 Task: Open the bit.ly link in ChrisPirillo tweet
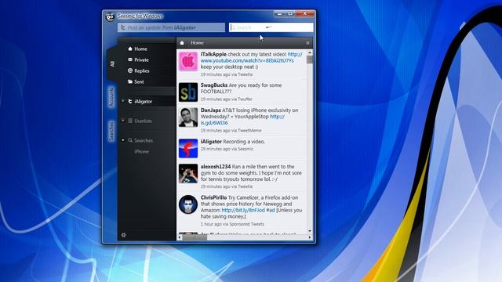pos(243,210)
